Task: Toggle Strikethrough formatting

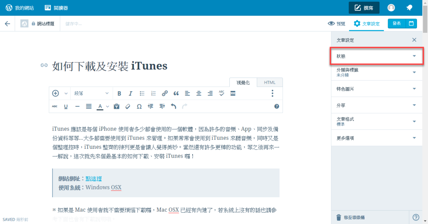Action: [55, 106]
